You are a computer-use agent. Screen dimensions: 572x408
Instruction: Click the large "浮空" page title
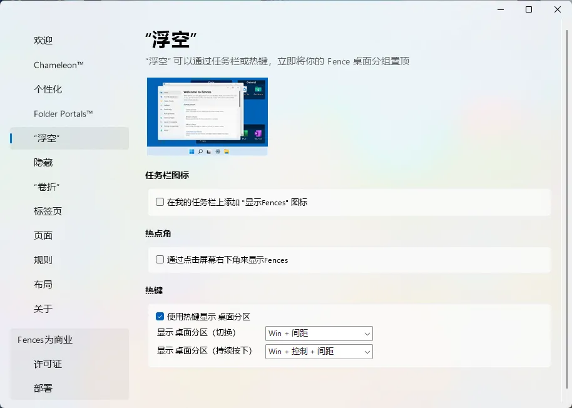click(171, 40)
